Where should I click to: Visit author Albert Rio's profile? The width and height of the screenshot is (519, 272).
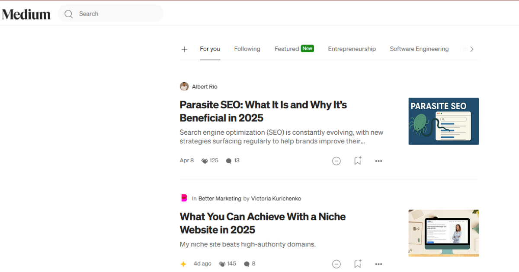(205, 87)
